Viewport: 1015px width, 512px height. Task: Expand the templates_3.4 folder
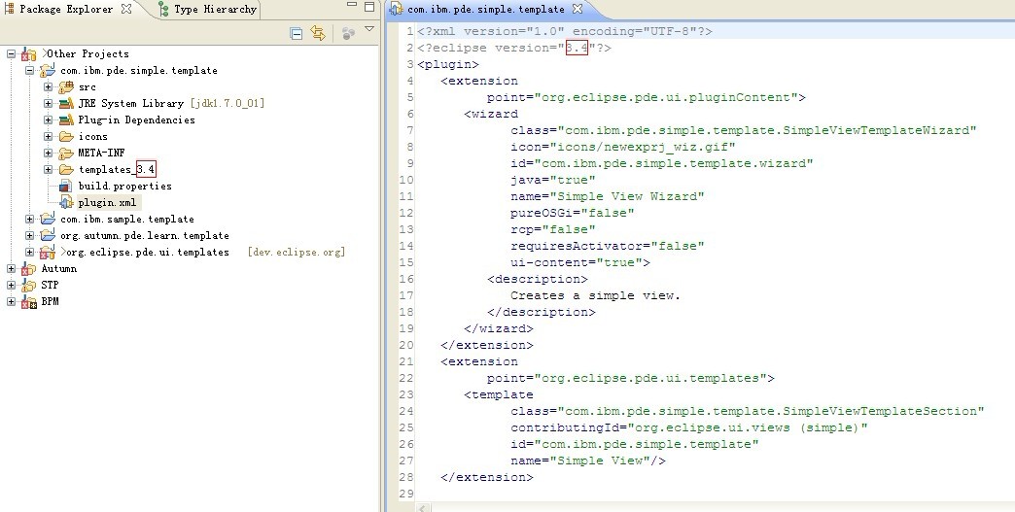pyautogui.click(x=48, y=169)
